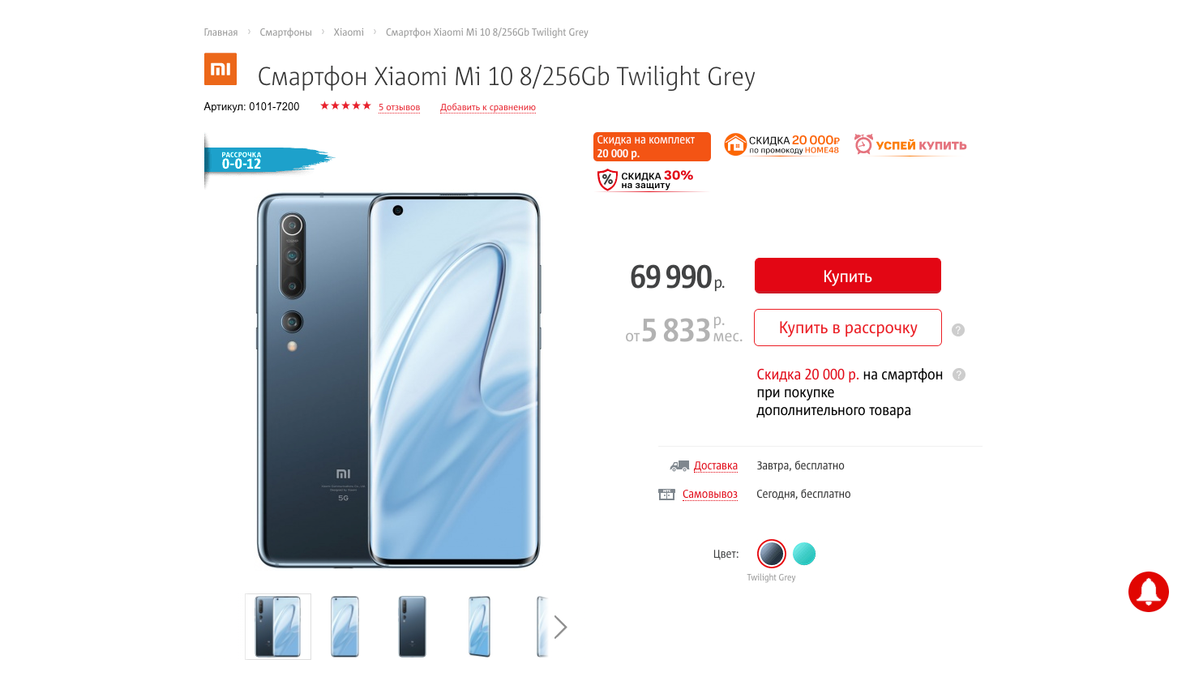This screenshot has width=1186, height=681.
Task: Click the Рассрочка 0-0-12 blue banner
Action: click(270, 161)
